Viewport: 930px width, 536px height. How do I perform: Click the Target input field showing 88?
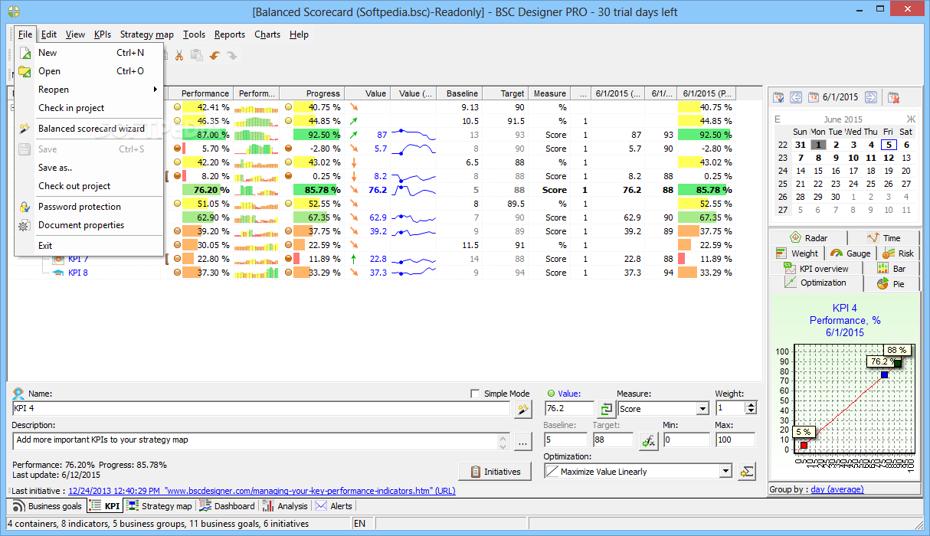(x=614, y=440)
